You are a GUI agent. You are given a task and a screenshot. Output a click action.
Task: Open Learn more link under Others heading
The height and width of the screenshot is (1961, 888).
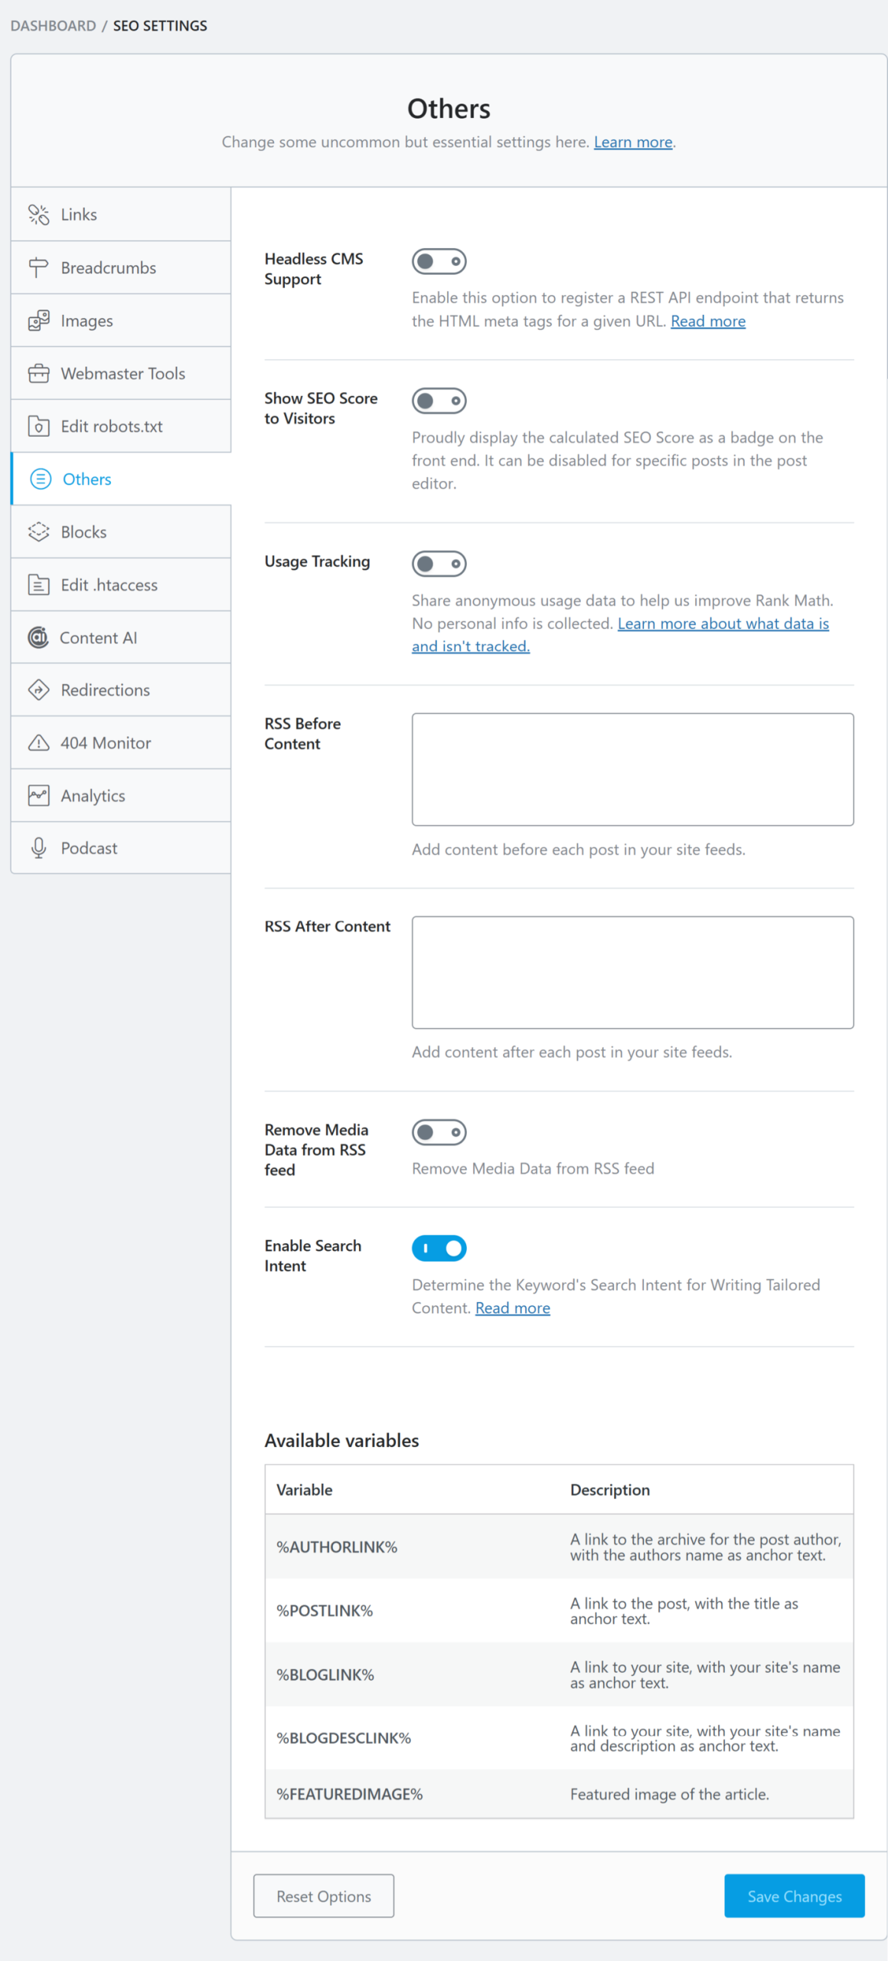point(633,142)
